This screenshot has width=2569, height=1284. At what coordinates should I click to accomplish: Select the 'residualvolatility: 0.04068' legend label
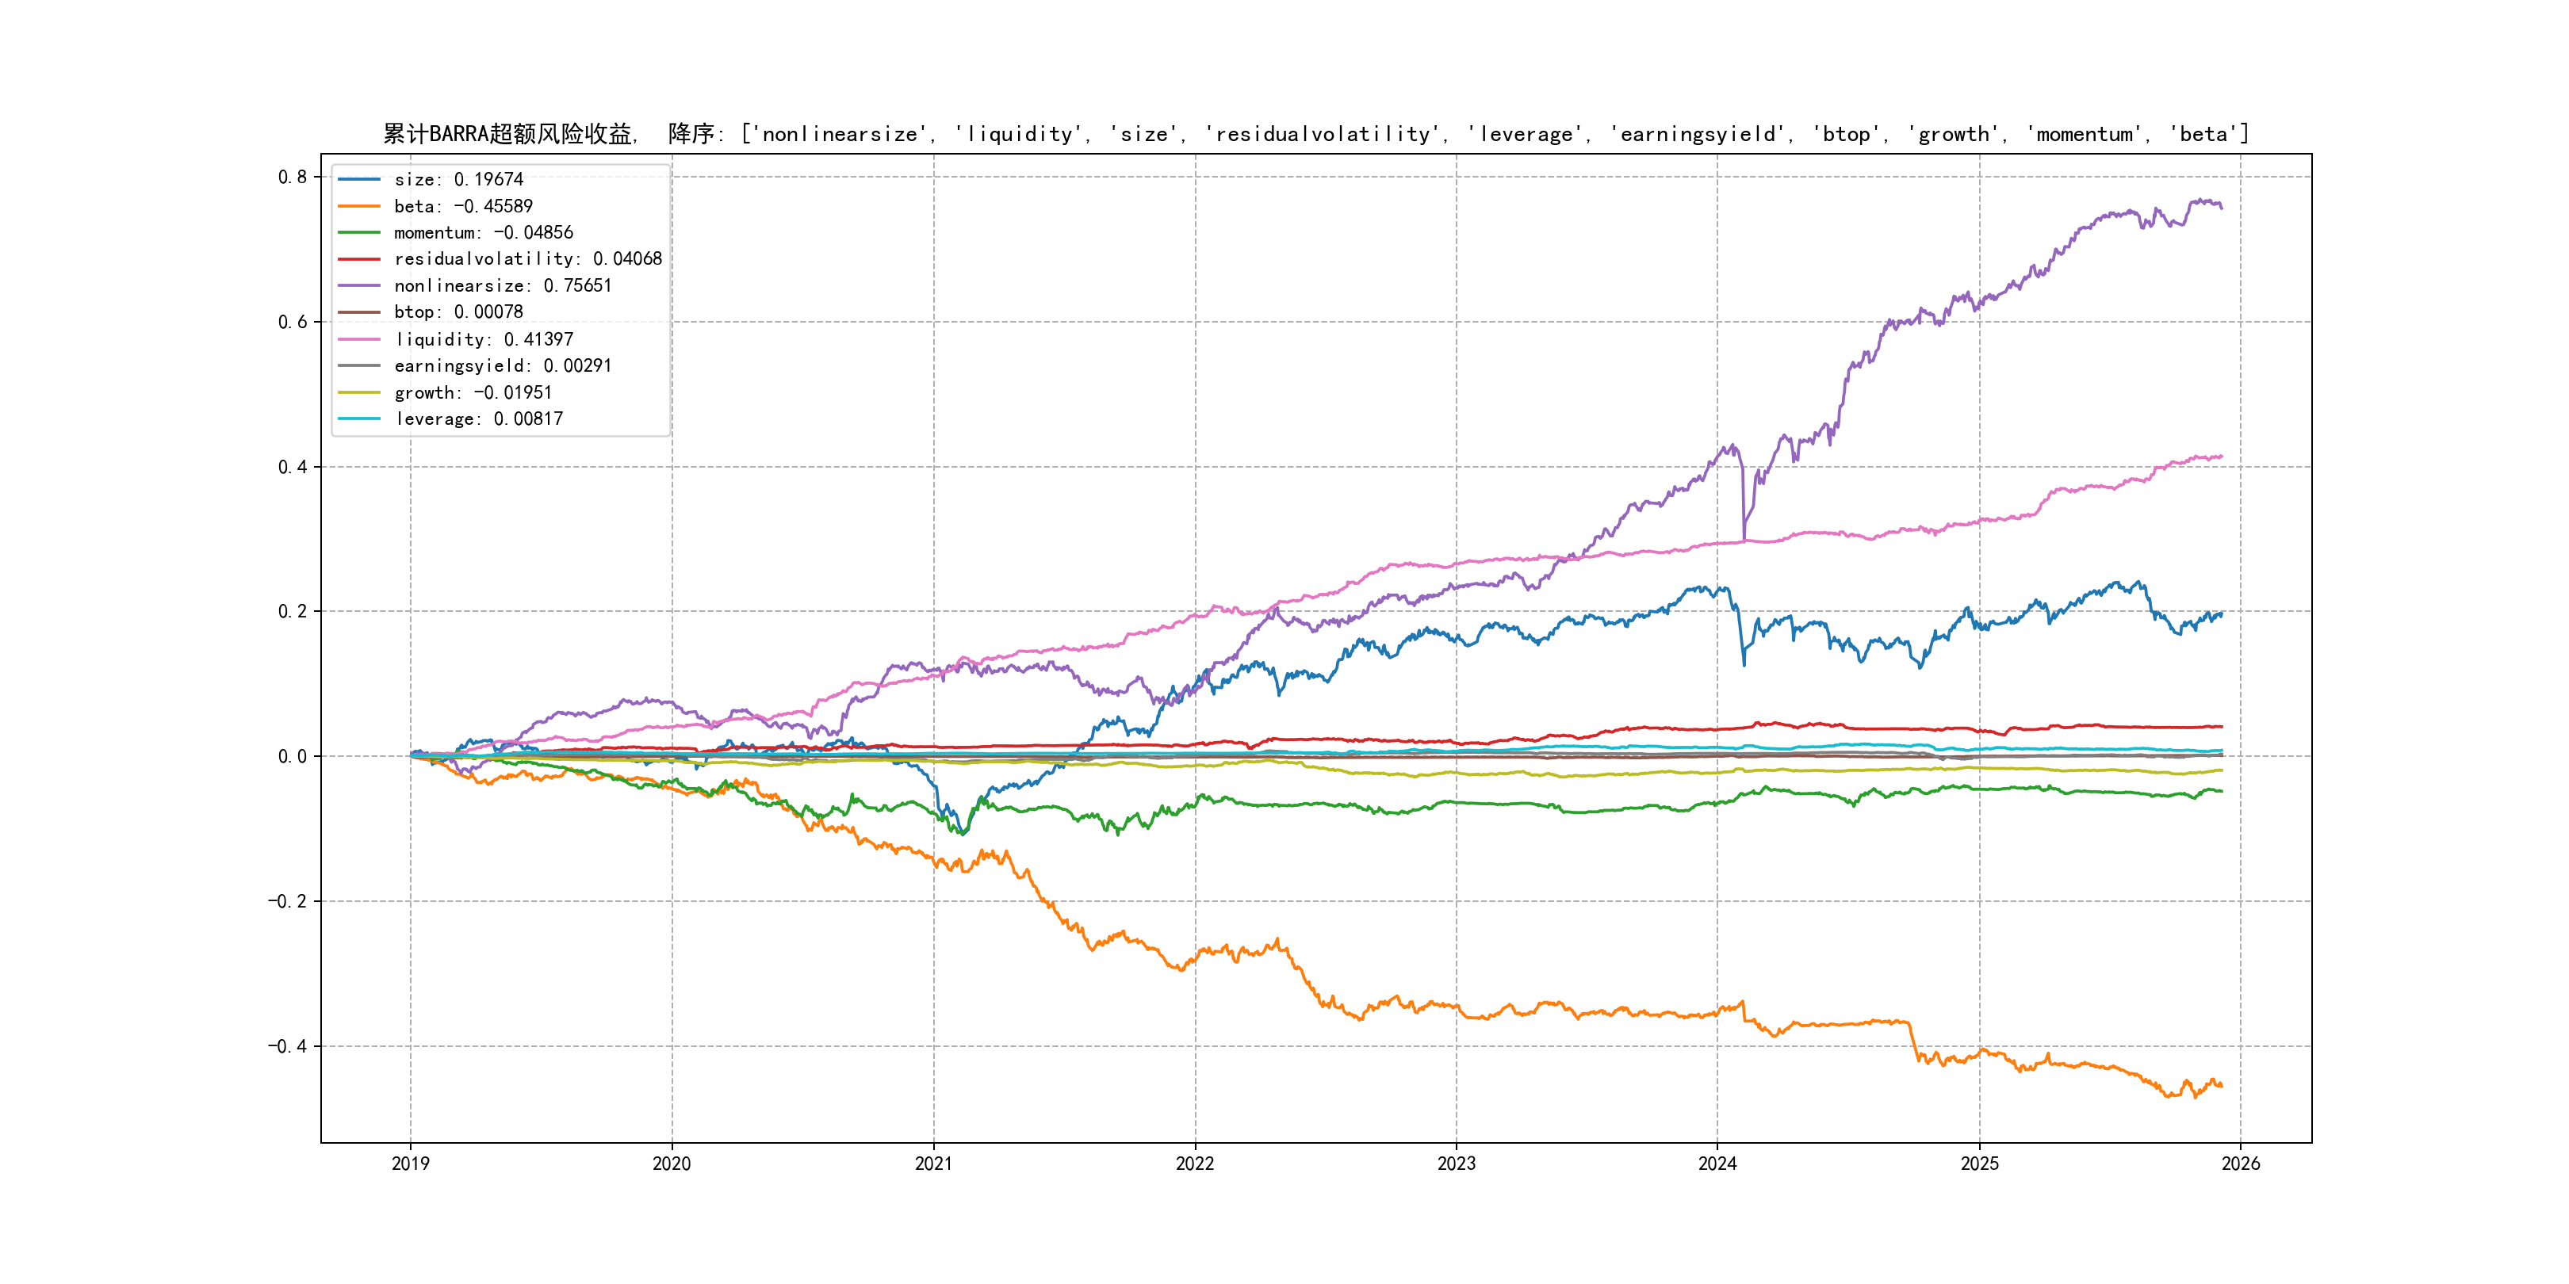(x=527, y=259)
